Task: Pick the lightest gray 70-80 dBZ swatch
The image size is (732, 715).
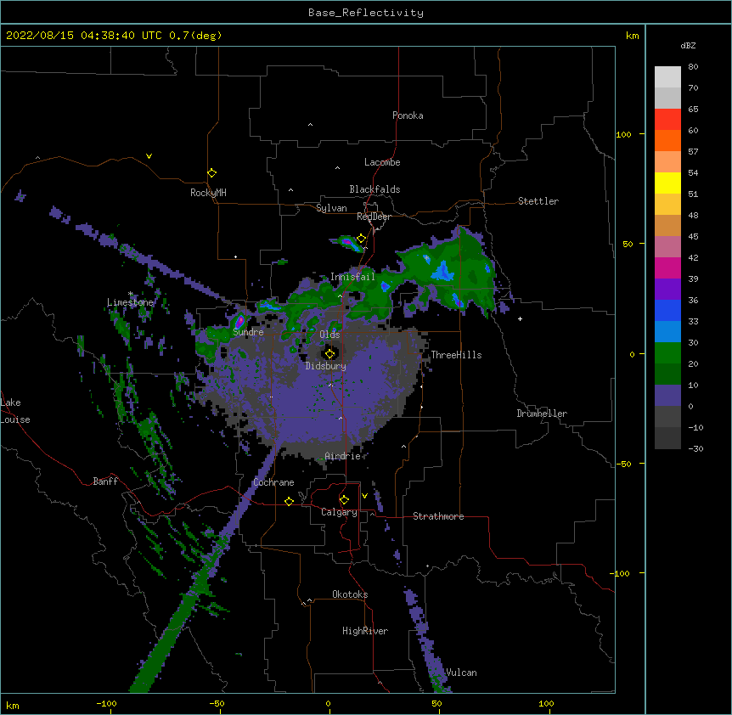Action: 667,77
